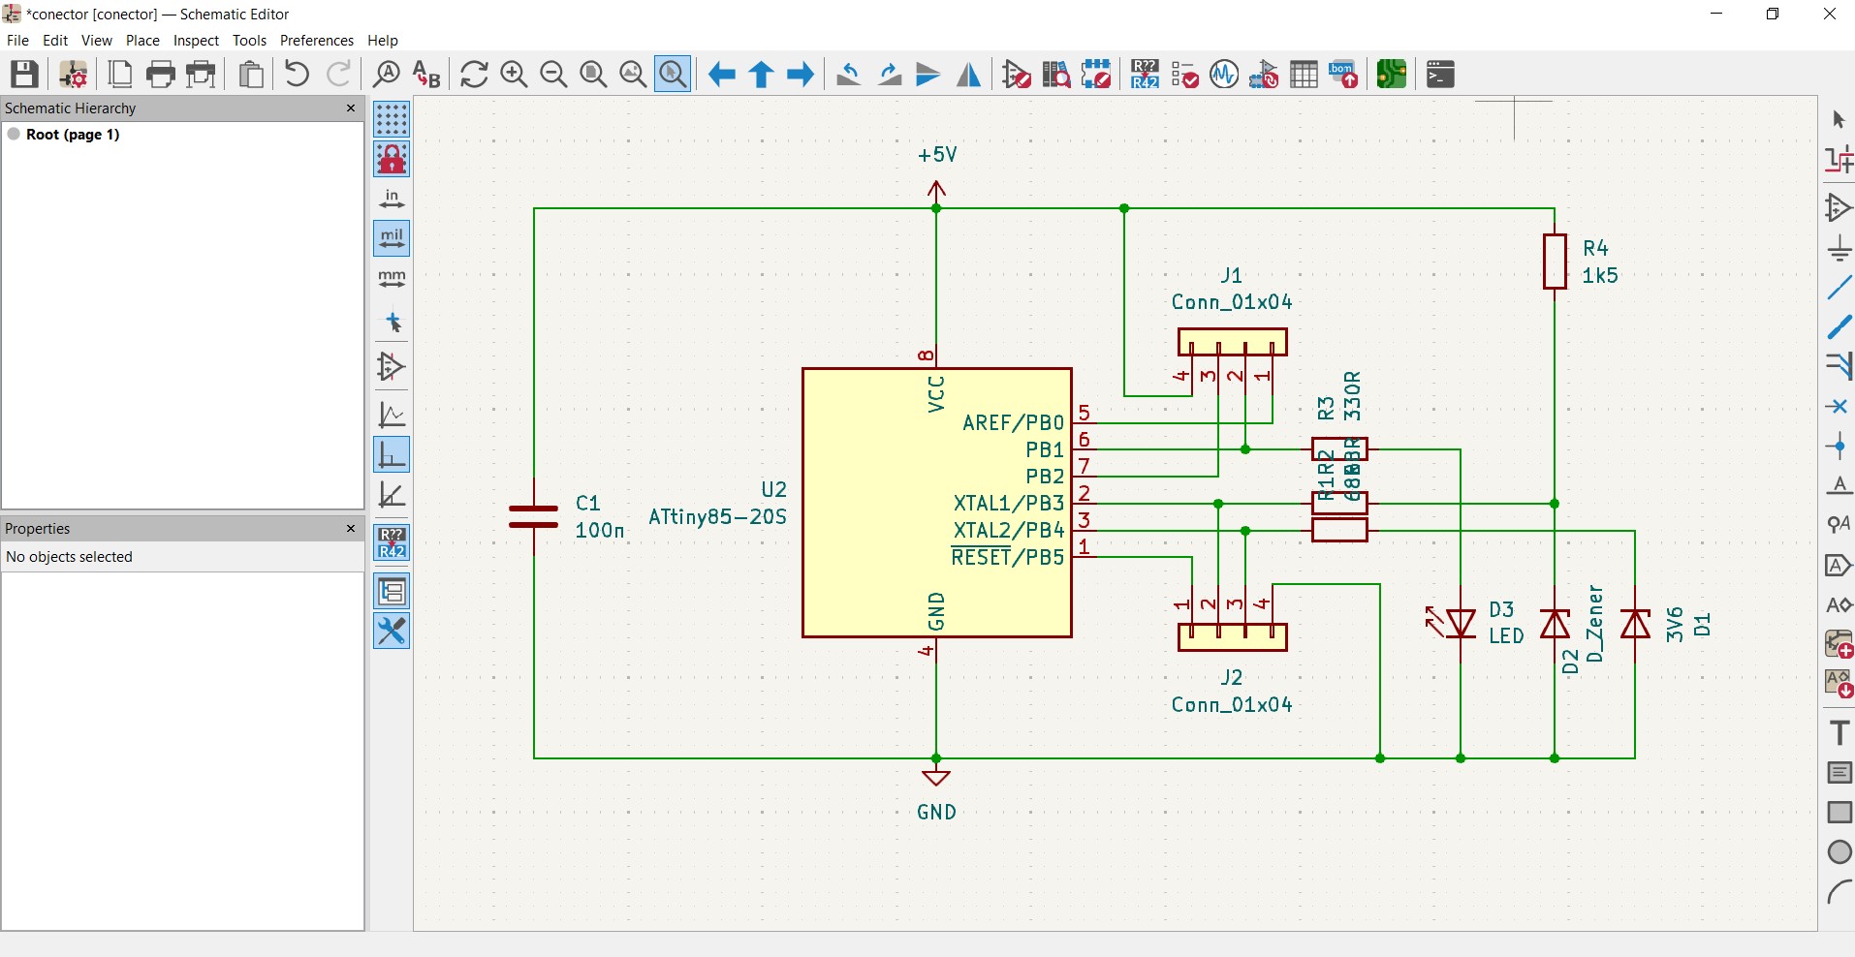Open the Inspect menu
Screen dimensions: 1855x957
[x=196, y=41]
